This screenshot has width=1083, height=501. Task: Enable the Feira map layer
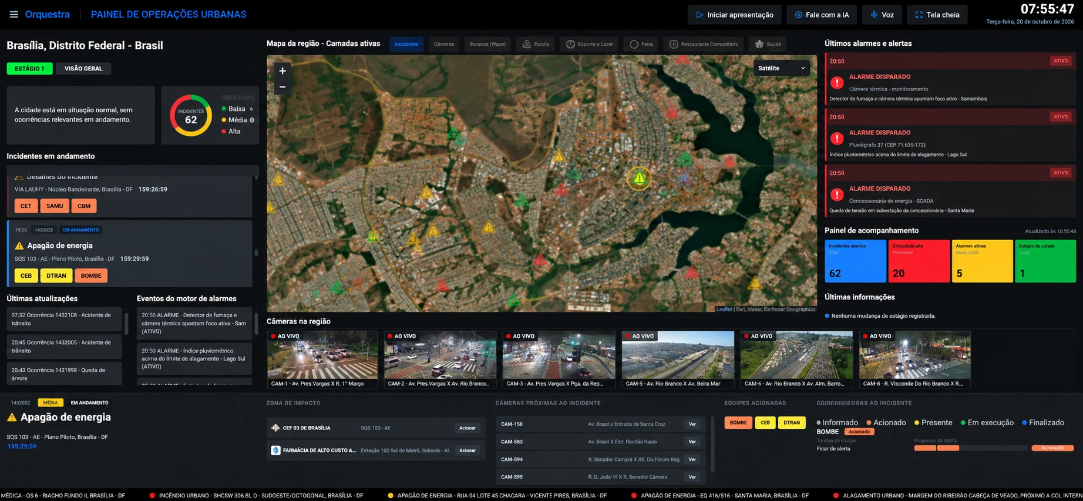[641, 44]
